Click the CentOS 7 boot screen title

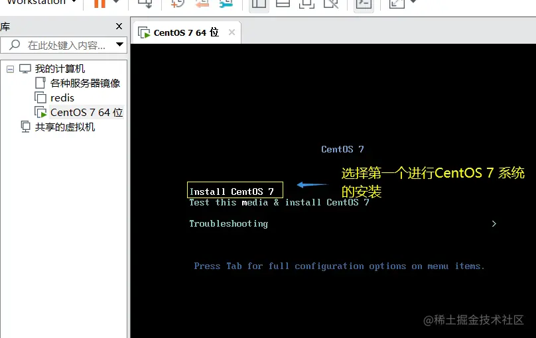342,149
